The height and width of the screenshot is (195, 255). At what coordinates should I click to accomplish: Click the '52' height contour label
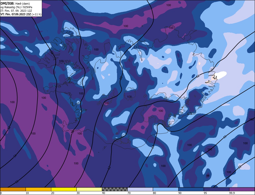coord(9,128)
